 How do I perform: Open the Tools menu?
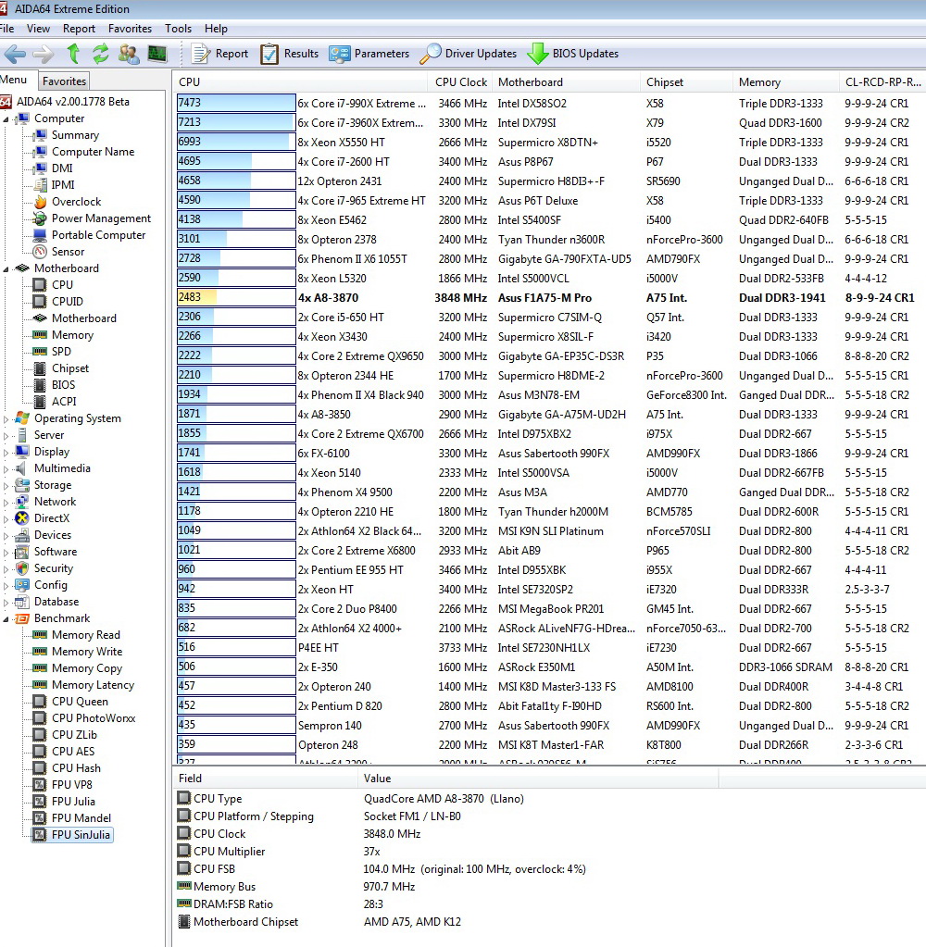[x=178, y=29]
